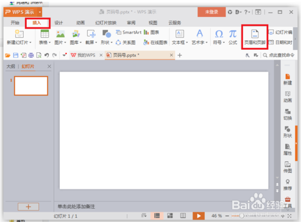Switch to the 设计 ribbon tab

coord(58,23)
